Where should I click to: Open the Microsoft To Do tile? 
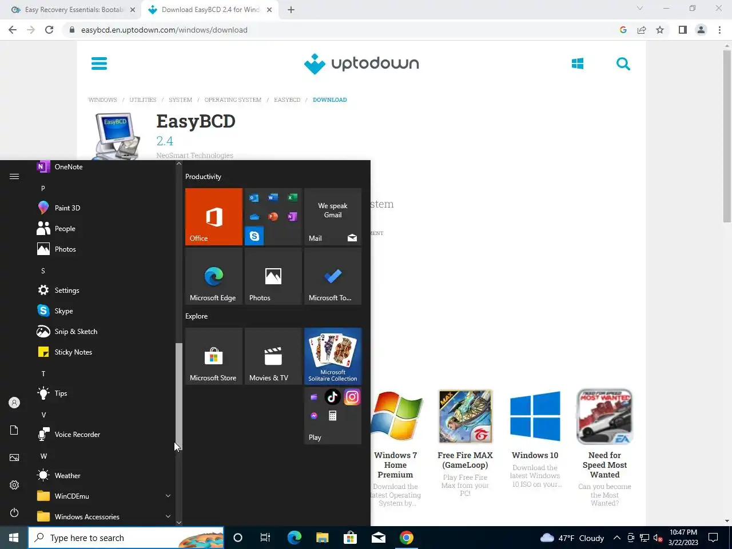point(333,276)
